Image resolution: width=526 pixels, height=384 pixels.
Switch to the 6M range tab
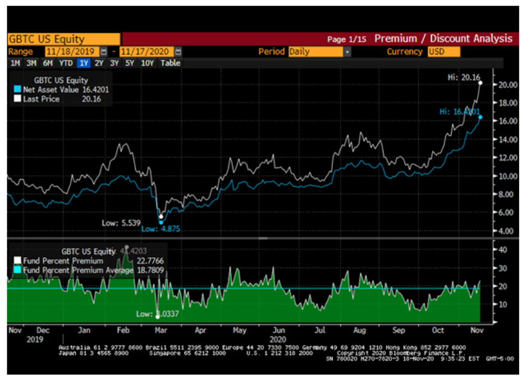click(x=48, y=63)
